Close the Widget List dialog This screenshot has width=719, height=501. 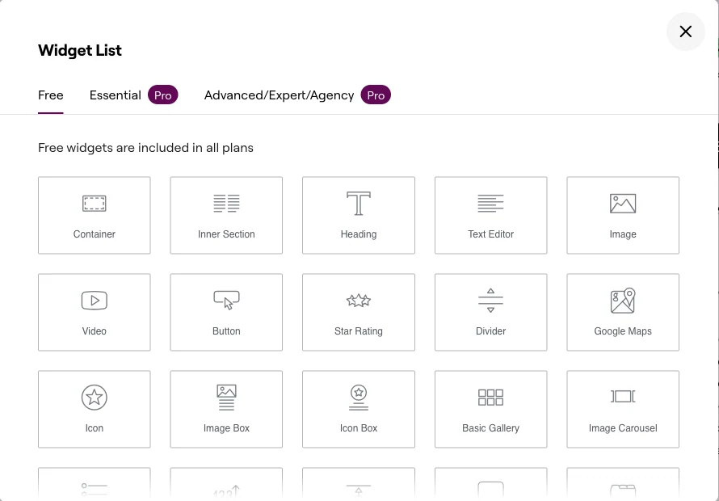686,32
